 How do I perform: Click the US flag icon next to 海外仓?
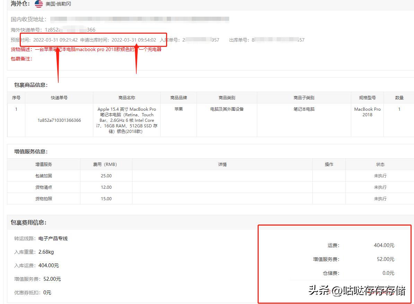[x=38, y=4]
